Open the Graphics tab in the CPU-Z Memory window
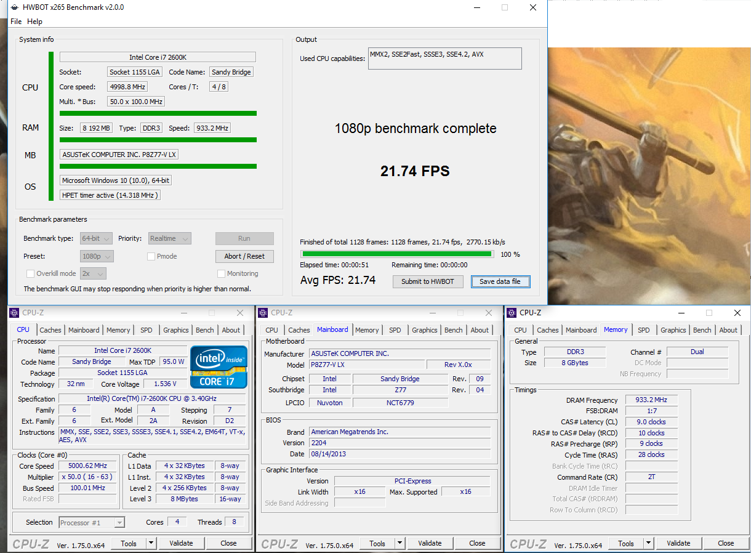Viewport: 751px width, 553px height. 673,330
